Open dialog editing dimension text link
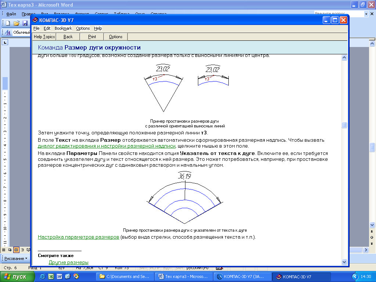The height and width of the screenshot is (282, 376). [107, 146]
